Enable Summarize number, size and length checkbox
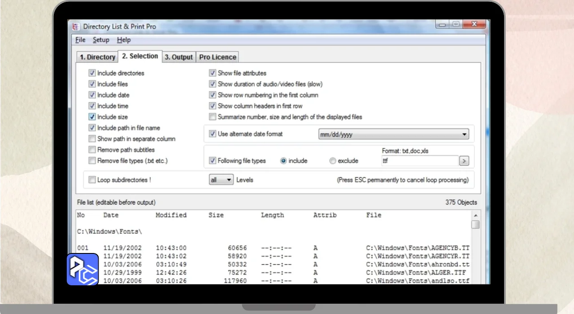The width and height of the screenshot is (574, 314). tap(213, 117)
